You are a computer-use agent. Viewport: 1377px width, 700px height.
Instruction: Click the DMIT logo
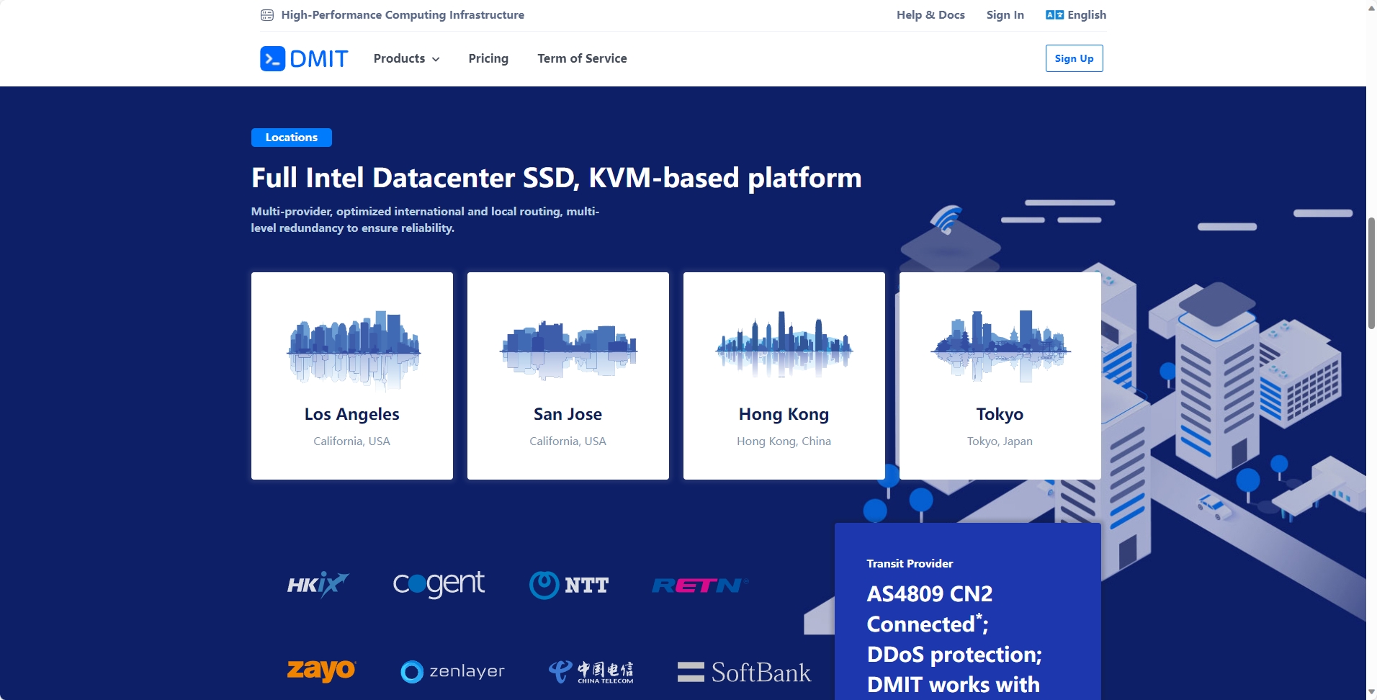click(x=304, y=58)
